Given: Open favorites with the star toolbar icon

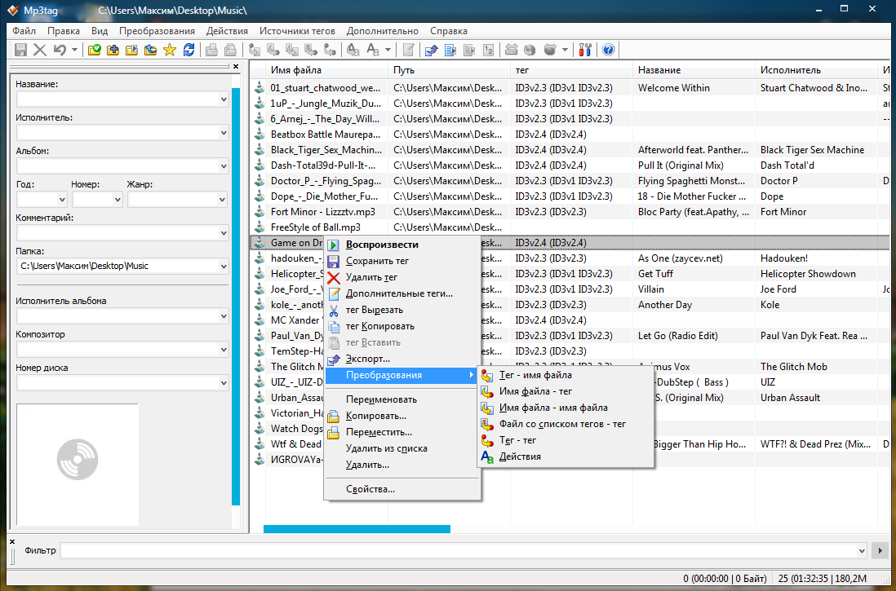Looking at the screenshot, I should [170, 50].
